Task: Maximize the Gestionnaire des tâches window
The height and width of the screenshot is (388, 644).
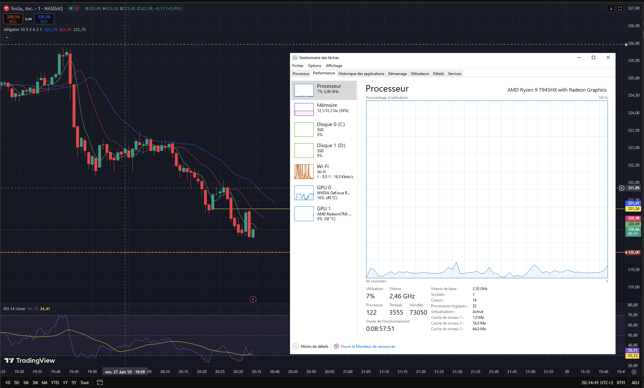Action: click(x=593, y=58)
